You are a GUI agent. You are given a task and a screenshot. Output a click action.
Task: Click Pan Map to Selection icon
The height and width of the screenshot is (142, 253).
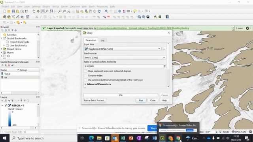pos(38,11)
